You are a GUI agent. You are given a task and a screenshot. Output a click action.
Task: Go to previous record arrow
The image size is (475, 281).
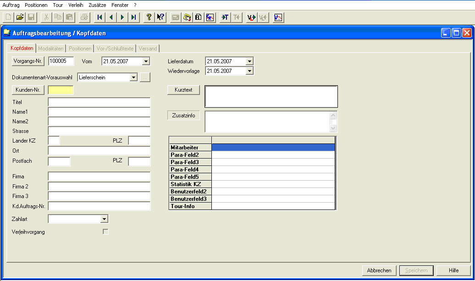110,17
